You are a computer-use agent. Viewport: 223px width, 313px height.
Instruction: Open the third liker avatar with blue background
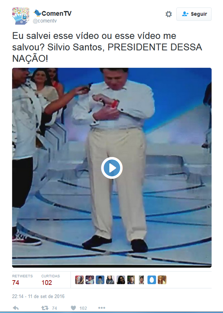click(100, 280)
